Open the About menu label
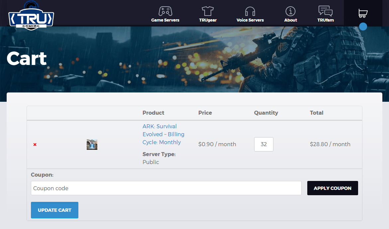This screenshot has height=229, width=389. click(x=291, y=20)
